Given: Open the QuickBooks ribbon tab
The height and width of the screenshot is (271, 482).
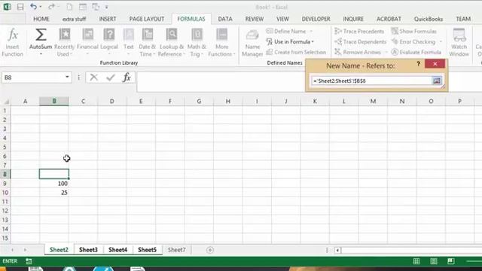Looking at the screenshot, I should click(429, 19).
